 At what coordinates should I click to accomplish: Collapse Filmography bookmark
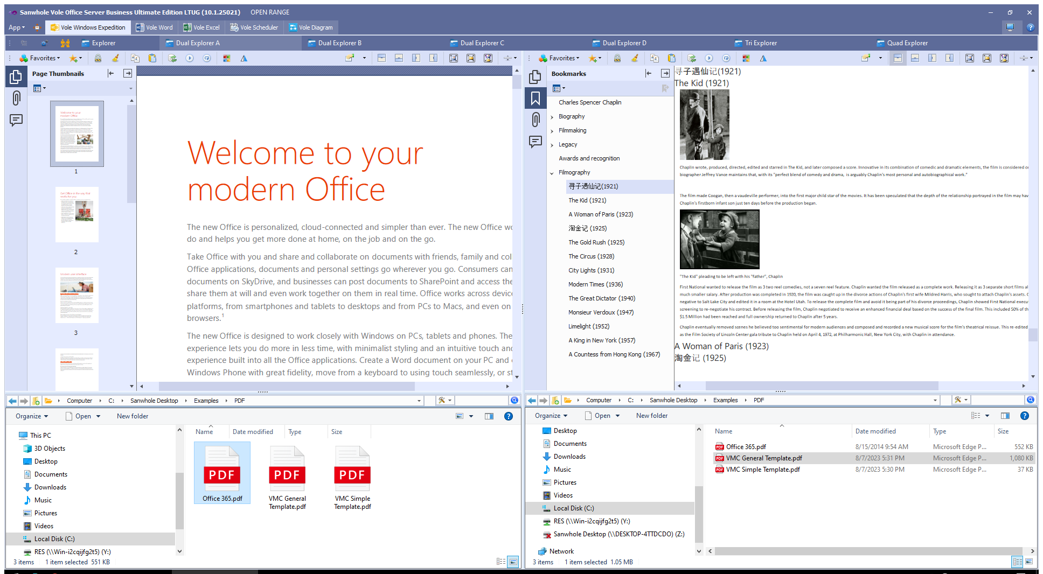552,173
